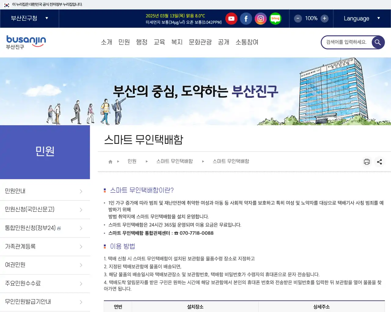Increase page zoom with the plus control
Viewport: 391px width, 312px height.
[x=324, y=19]
